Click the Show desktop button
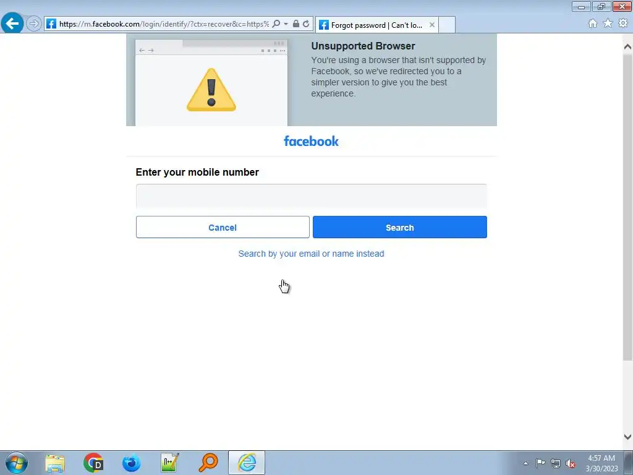The image size is (633, 475). click(629, 463)
